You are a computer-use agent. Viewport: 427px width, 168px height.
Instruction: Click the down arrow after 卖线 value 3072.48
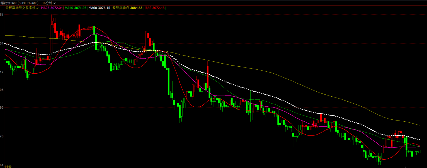pos(165,8)
